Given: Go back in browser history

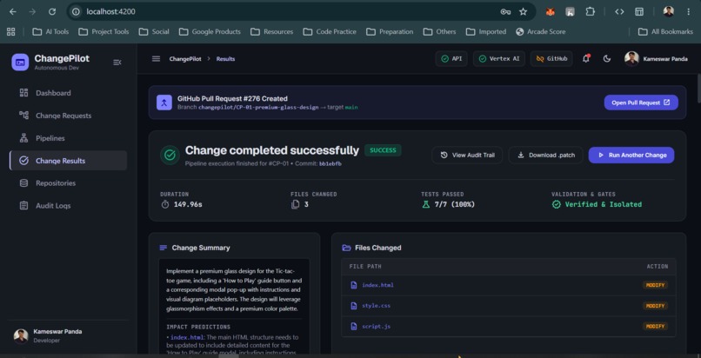Looking at the screenshot, I should pos(12,11).
